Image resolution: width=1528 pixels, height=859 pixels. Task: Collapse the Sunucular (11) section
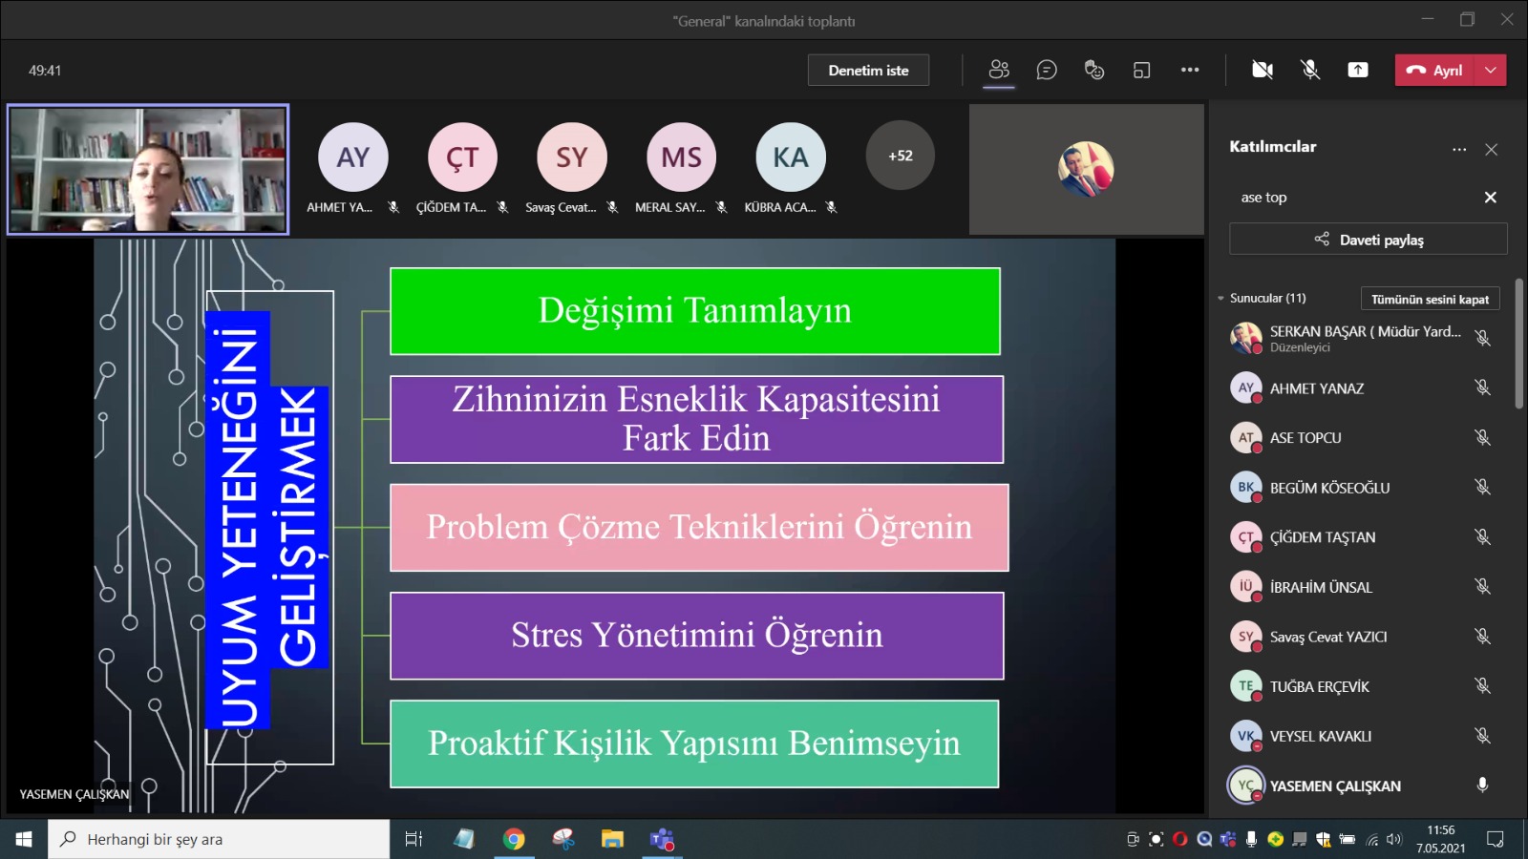pos(1220,298)
